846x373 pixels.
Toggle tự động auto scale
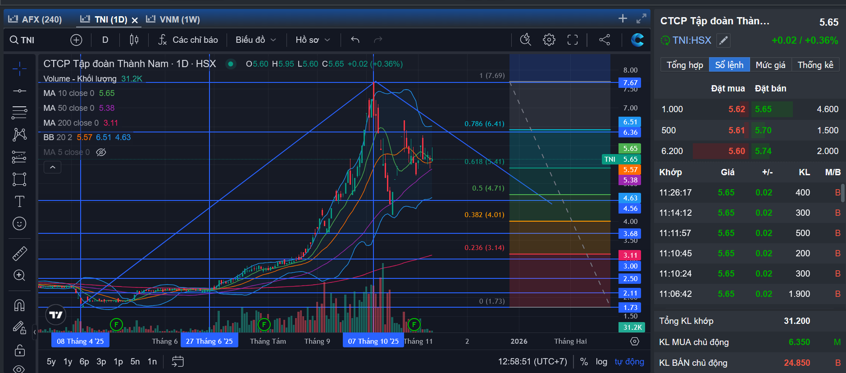click(629, 362)
